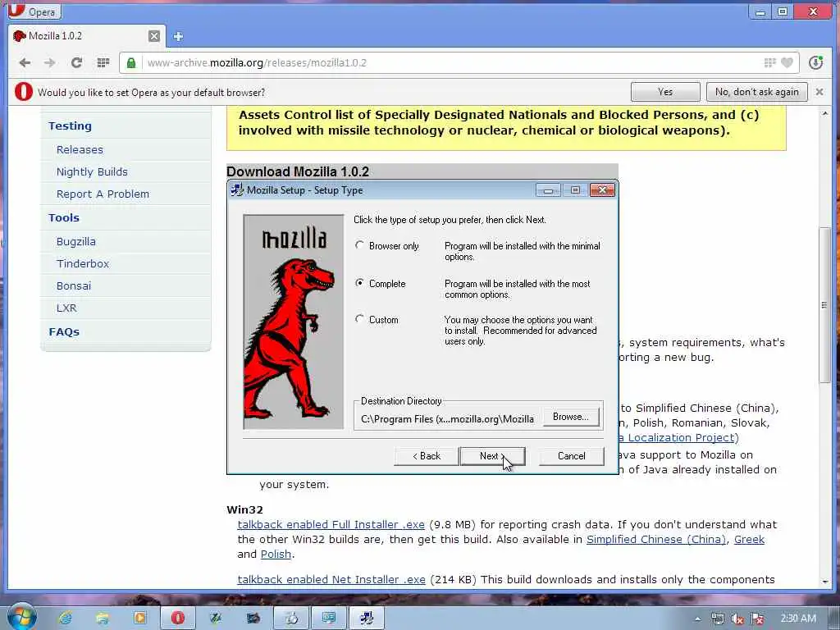
Task: Open Action Center flag tray icon
Action: 757,619
